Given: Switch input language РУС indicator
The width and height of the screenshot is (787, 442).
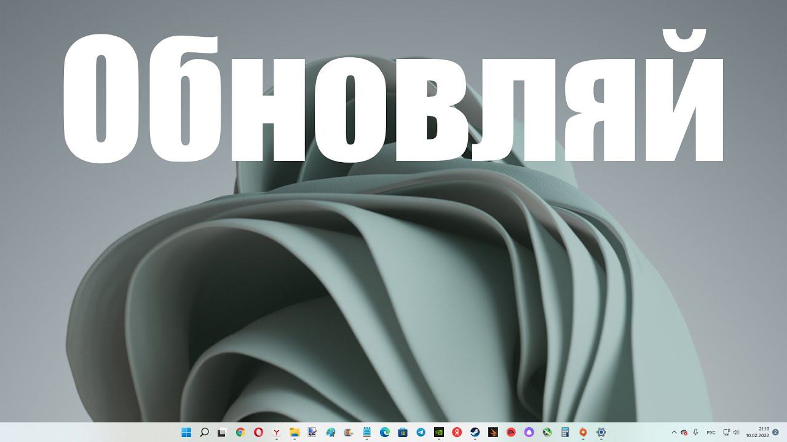Looking at the screenshot, I should [711, 432].
